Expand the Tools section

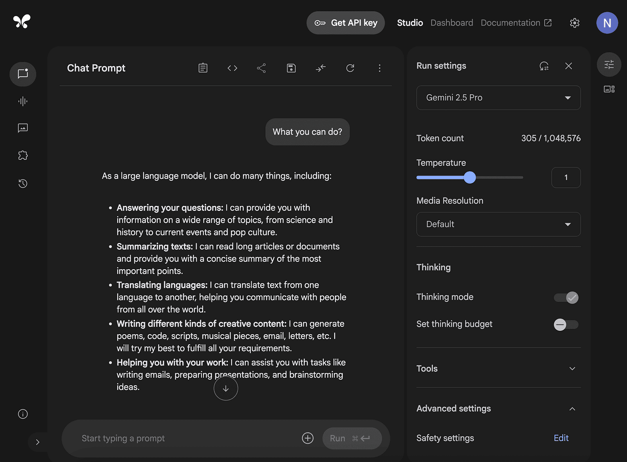[498, 369]
